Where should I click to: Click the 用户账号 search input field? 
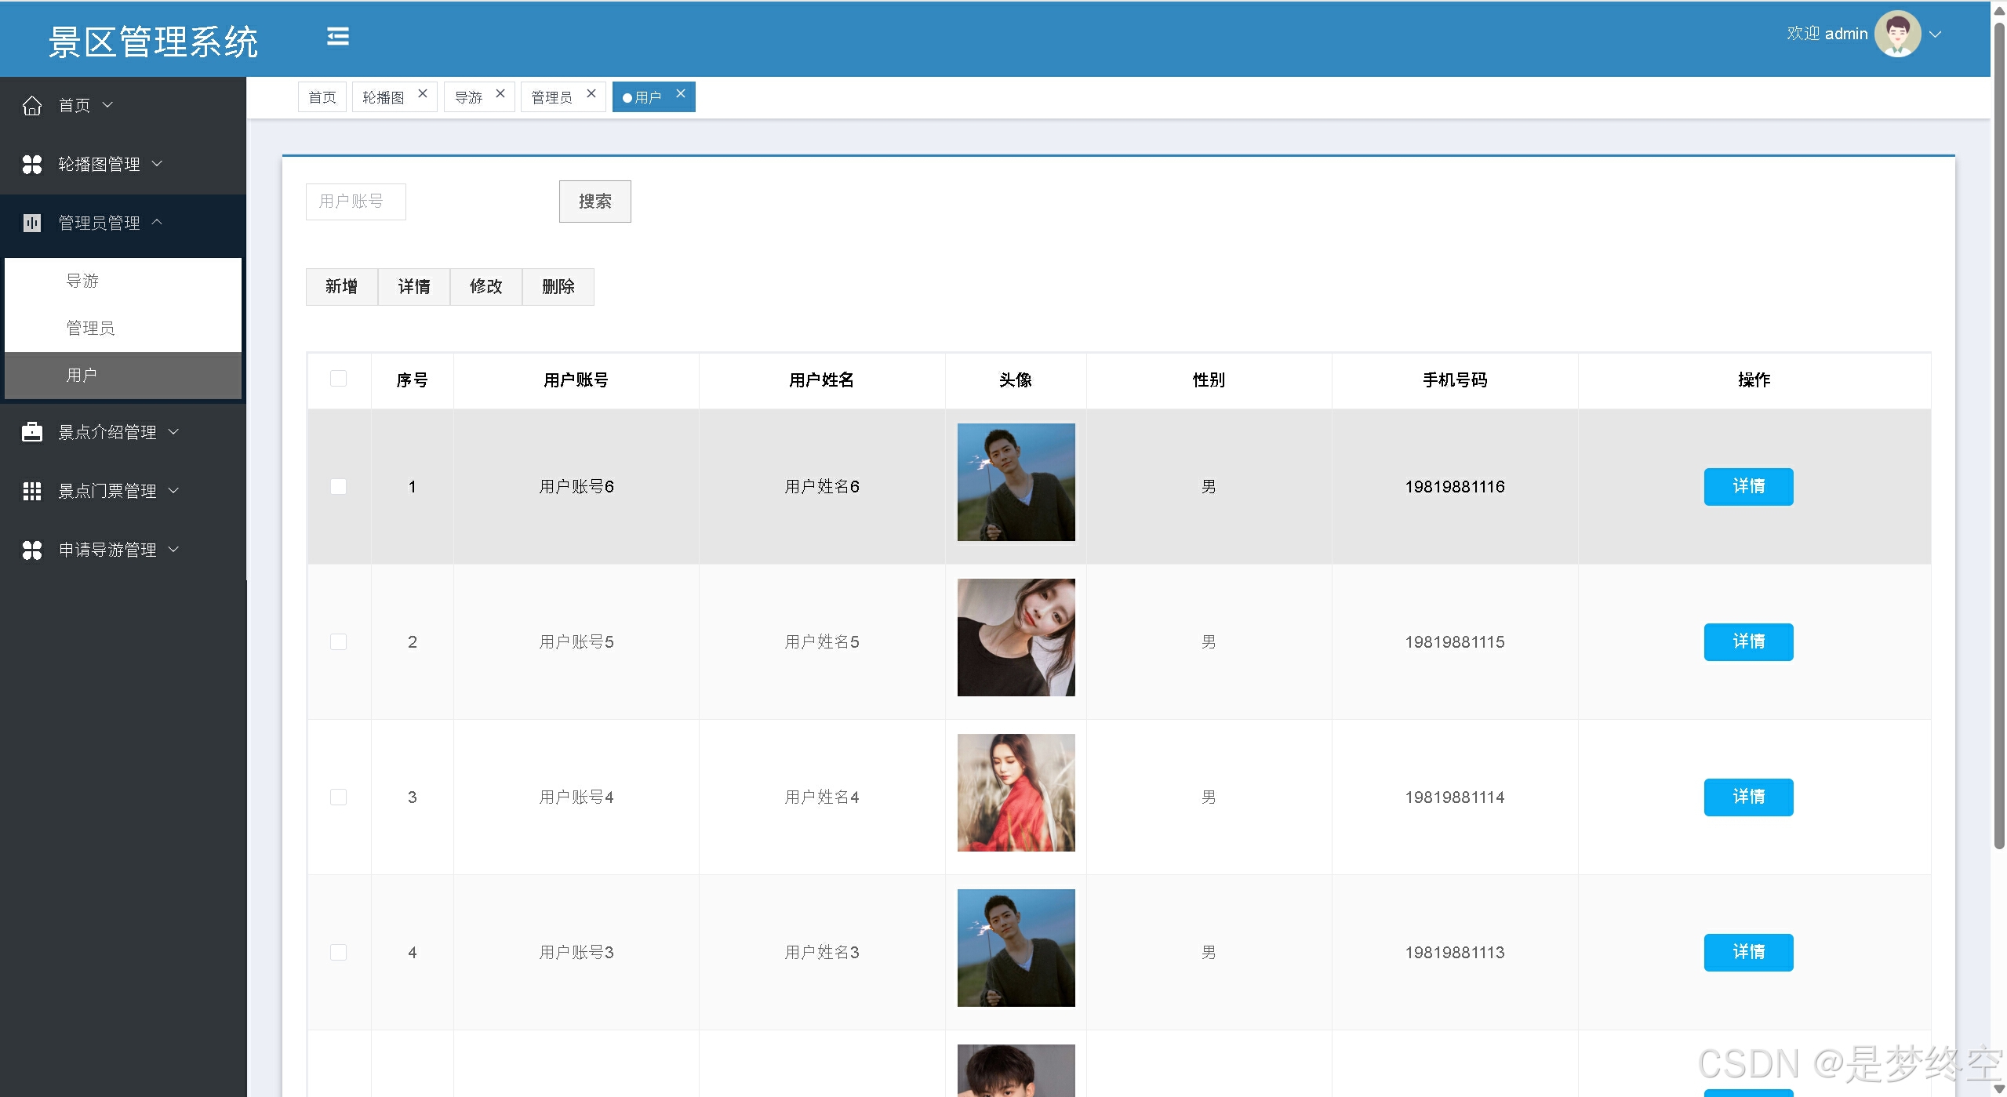[355, 202]
